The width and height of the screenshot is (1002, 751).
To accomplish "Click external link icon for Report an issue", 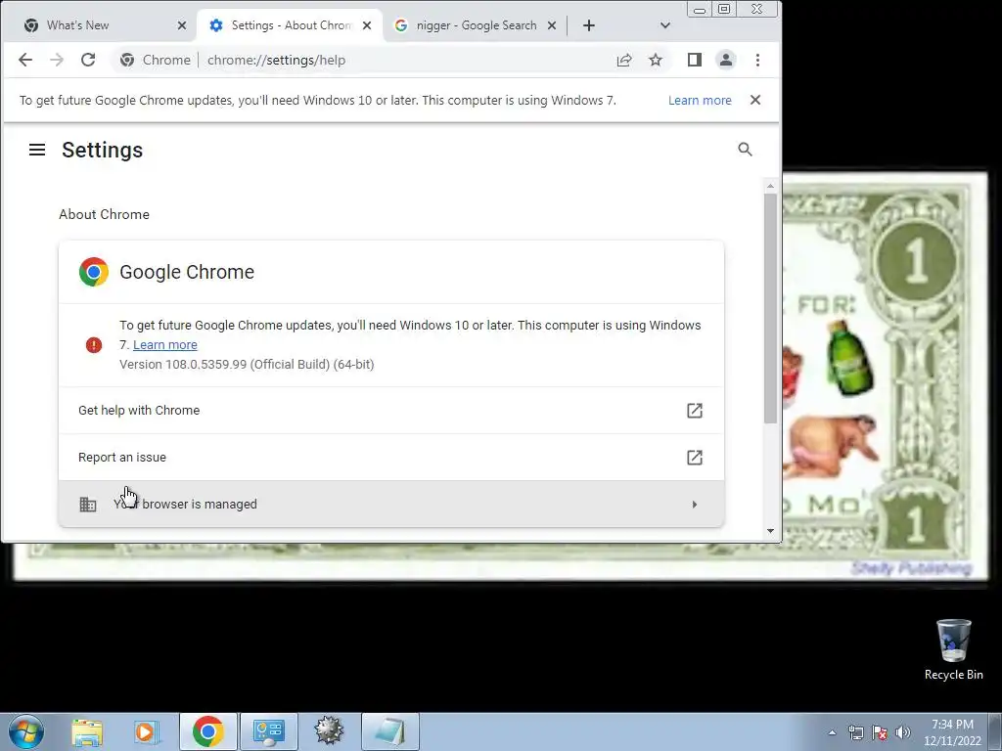I will (x=695, y=458).
